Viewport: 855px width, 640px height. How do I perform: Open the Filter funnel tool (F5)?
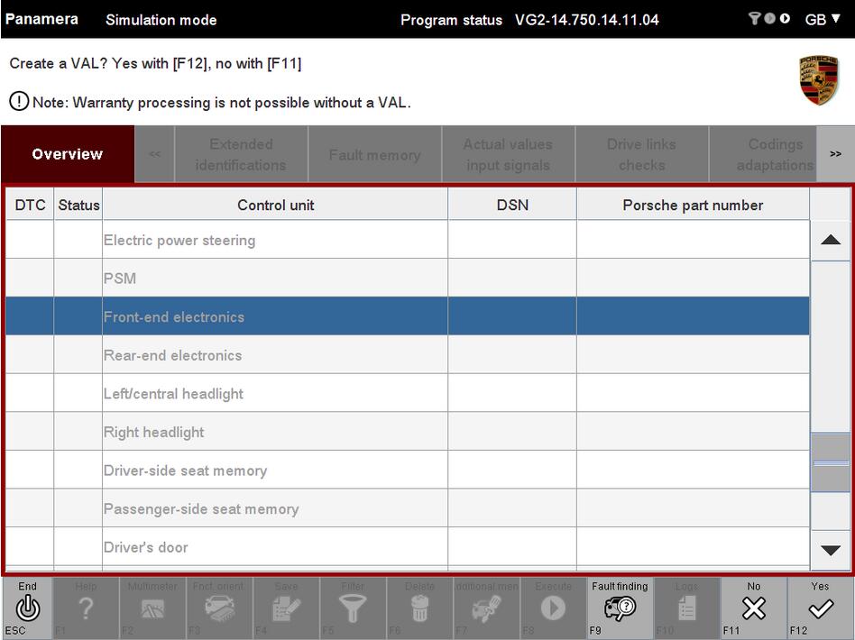click(x=353, y=608)
